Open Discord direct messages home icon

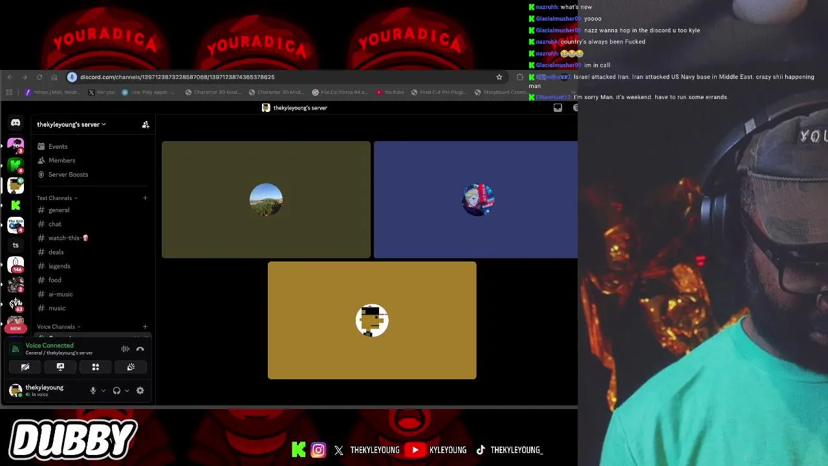16,123
